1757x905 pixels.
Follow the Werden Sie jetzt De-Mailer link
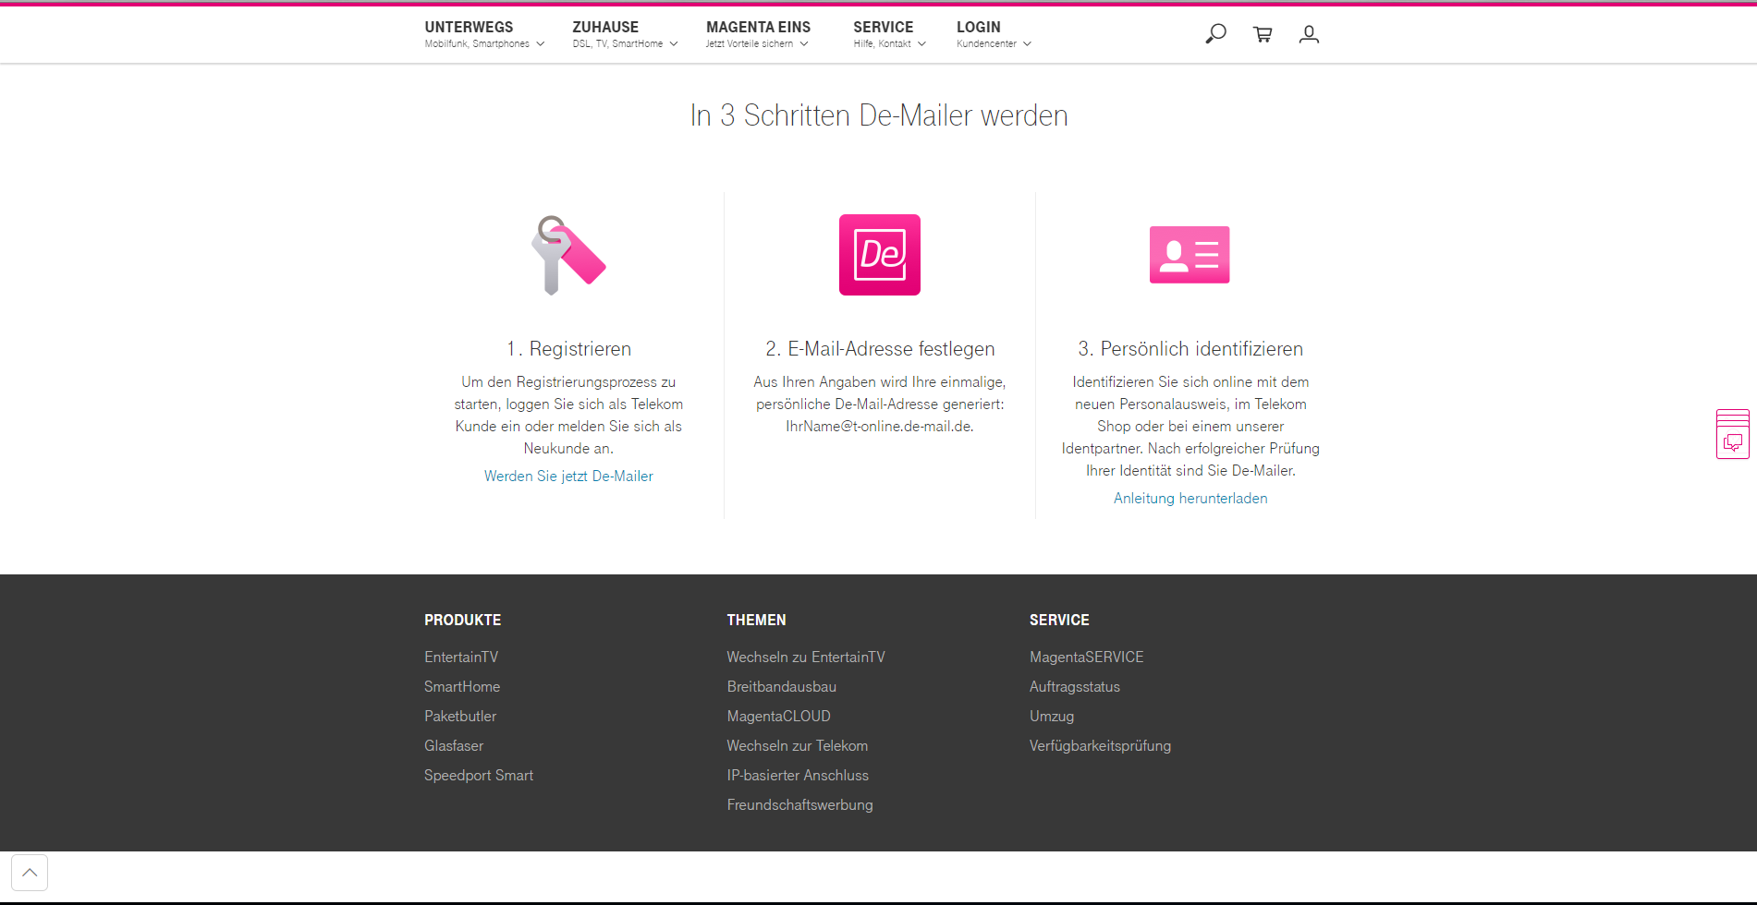pyautogui.click(x=568, y=477)
